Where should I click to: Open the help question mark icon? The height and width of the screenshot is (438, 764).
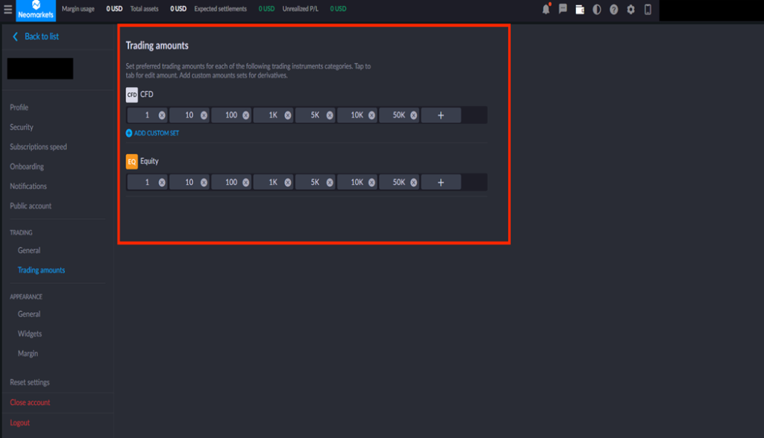(x=613, y=10)
